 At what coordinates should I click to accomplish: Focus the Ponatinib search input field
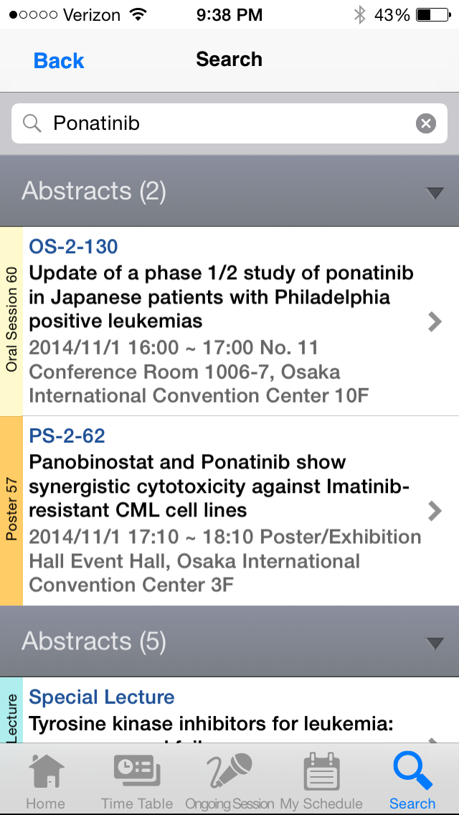coord(229,123)
